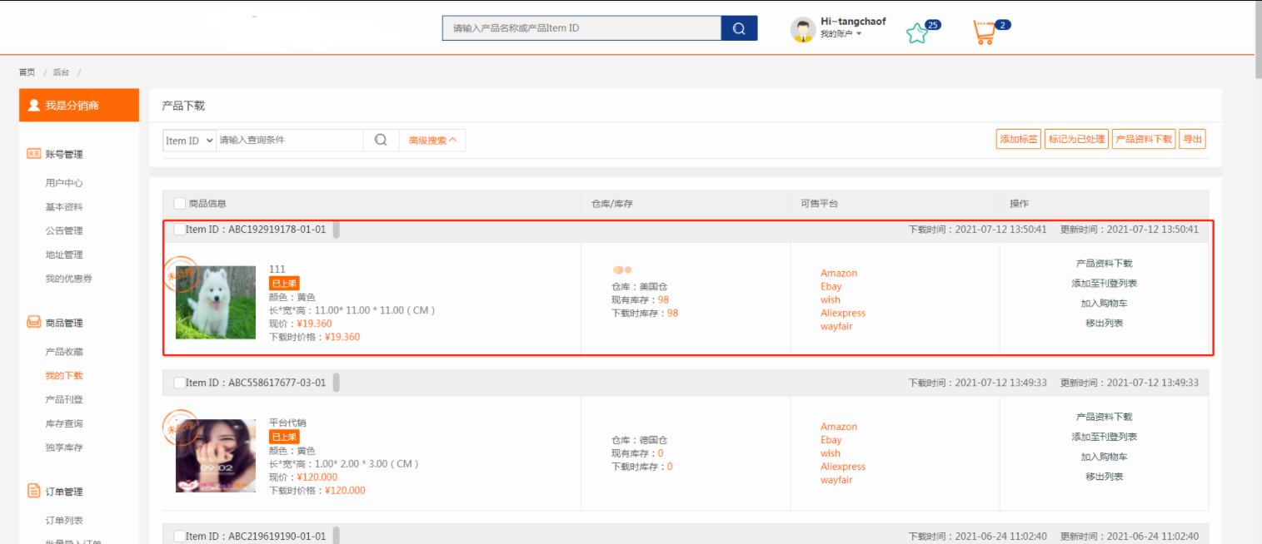Click 移出列表 for the 平台代销 product
Image resolution: width=1262 pixels, height=544 pixels.
[1105, 477]
